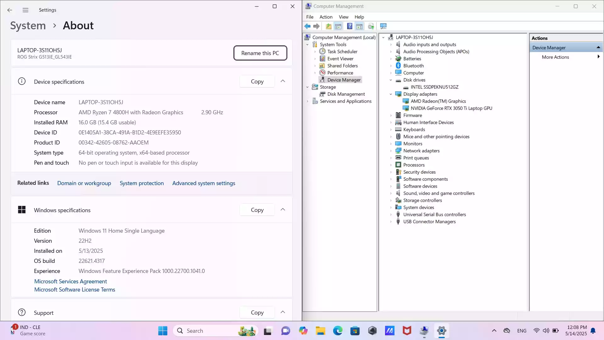The width and height of the screenshot is (604, 340).
Task: Select NVIDIA GeForce RTX 3050 Ti Laptop GPU
Action: pyautogui.click(x=451, y=108)
